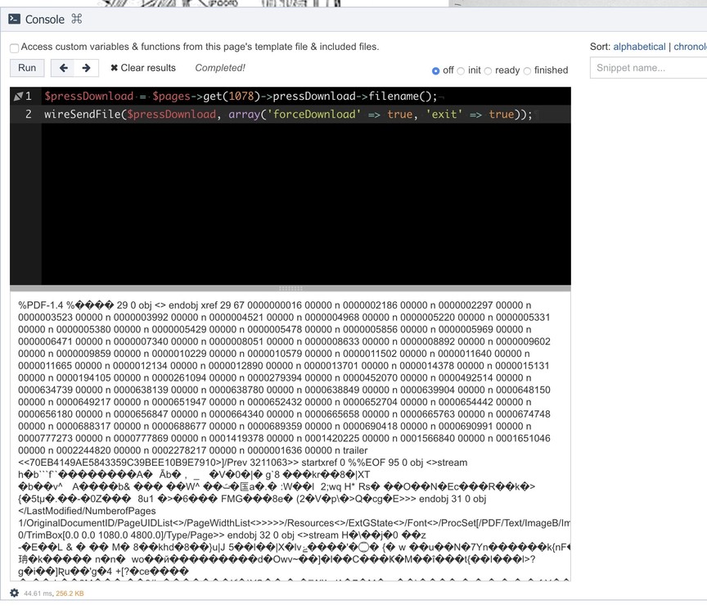This screenshot has width=707, height=614.
Task: Click the Snippet name input field
Action: pyautogui.click(x=648, y=68)
